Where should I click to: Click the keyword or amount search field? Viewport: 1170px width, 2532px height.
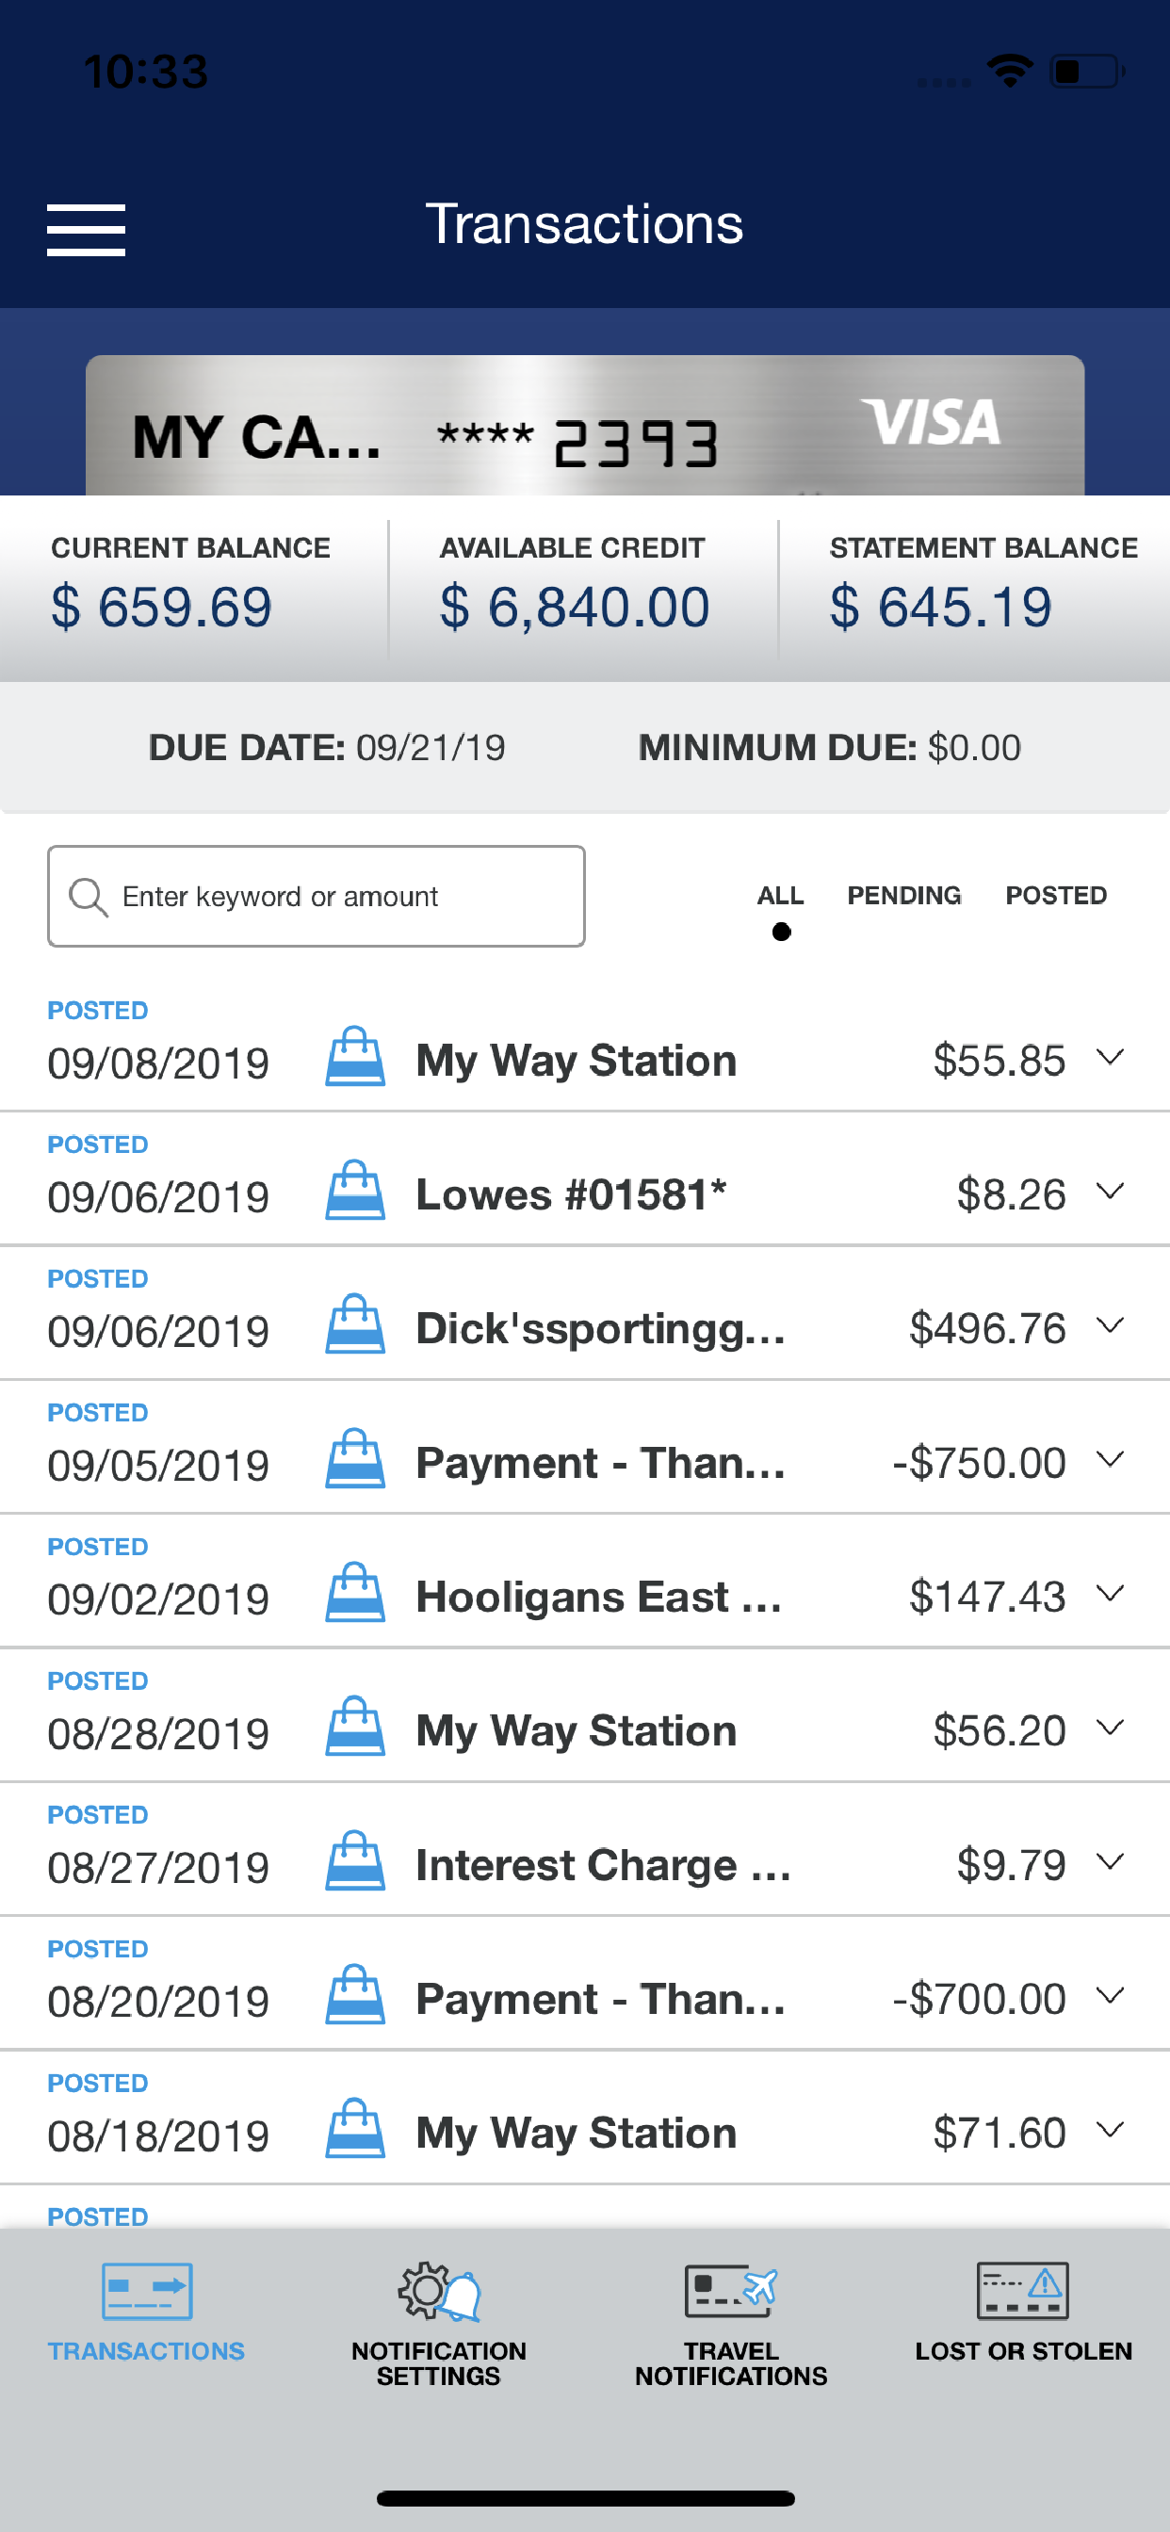(x=317, y=897)
